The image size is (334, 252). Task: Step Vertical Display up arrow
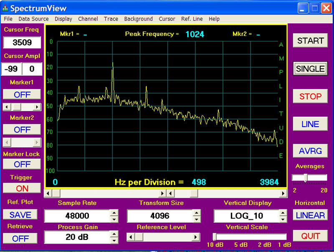pyautogui.click(x=283, y=213)
